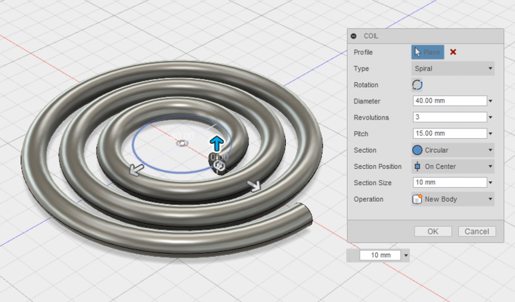Click the right section-size arrow manipulator

point(254,186)
